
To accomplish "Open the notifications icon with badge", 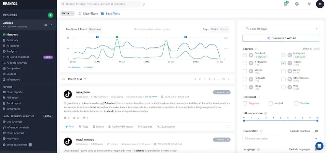I will (x=286, y=4).
